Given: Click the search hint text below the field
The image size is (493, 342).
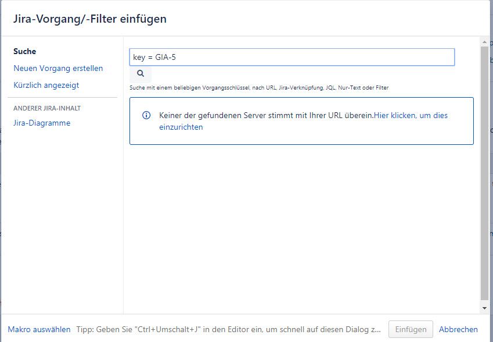Looking at the screenshot, I should [259, 88].
